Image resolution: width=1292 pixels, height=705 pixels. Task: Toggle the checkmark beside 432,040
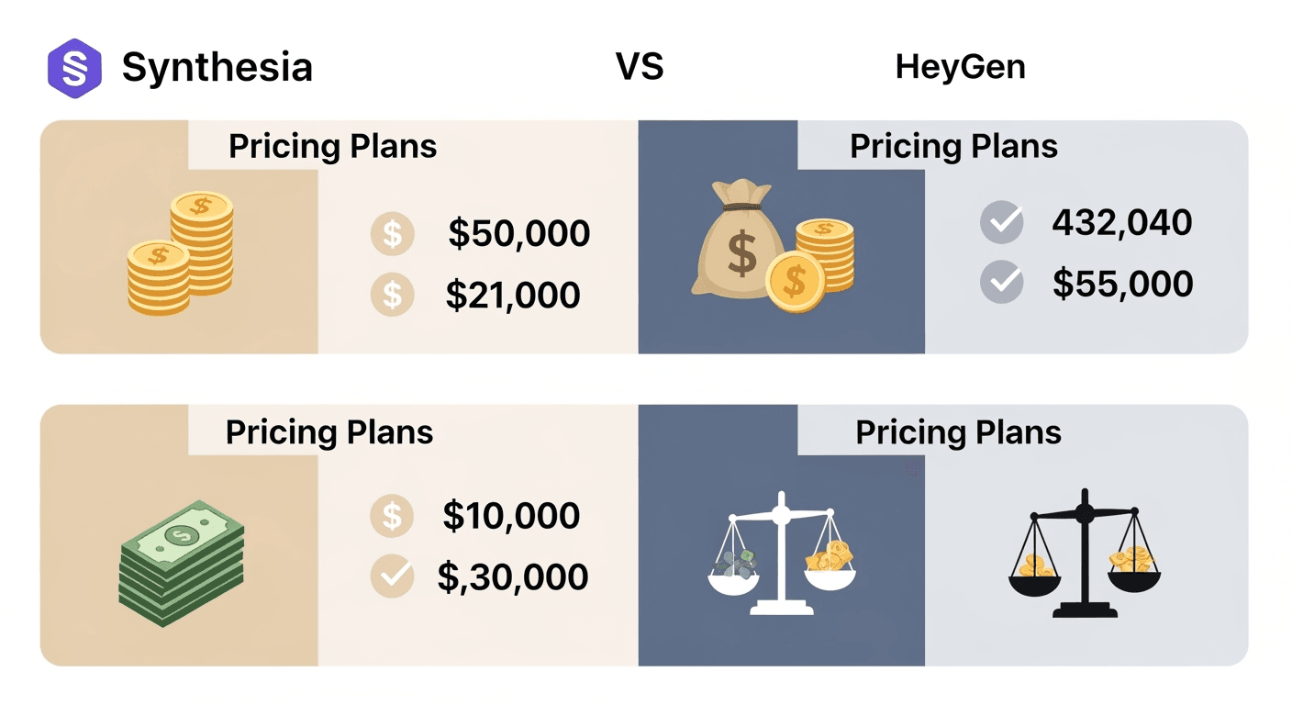(1001, 222)
